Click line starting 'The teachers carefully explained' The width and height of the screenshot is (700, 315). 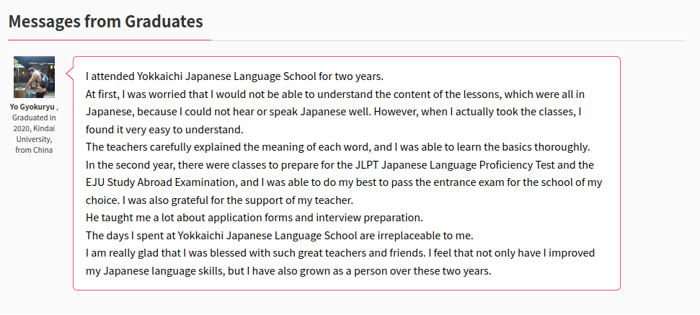338,147
